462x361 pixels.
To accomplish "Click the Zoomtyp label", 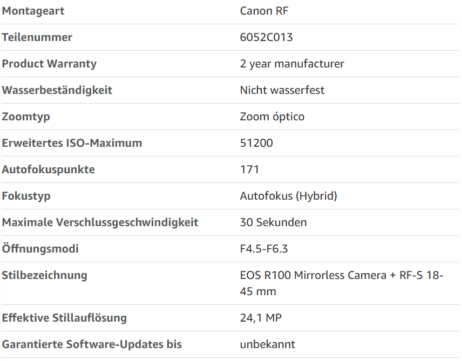I will point(26,117).
